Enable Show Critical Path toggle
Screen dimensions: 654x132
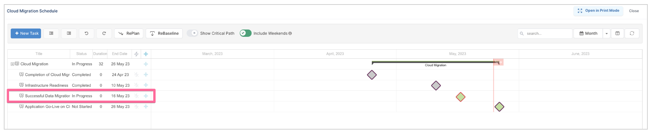pos(192,33)
